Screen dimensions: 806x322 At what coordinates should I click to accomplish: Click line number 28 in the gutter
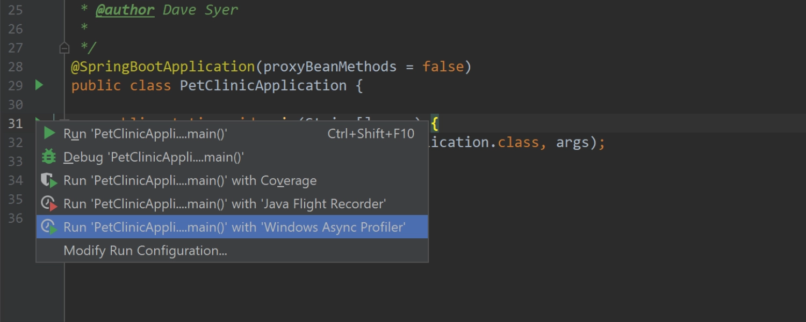click(16, 67)
